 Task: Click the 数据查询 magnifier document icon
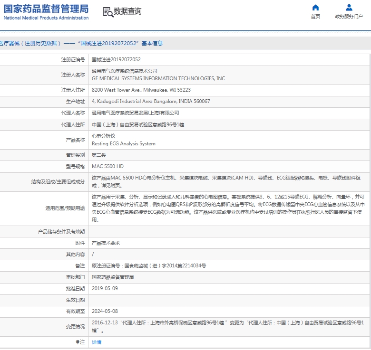pos(108,12)
